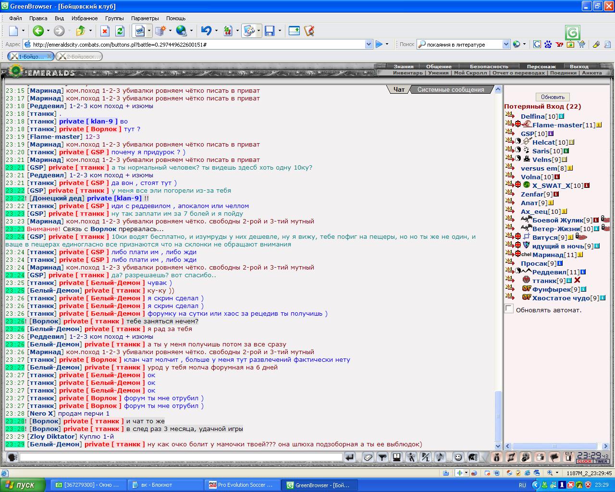The width and height of the screenshot is (615, 492).
Task: Click the funnel filter chat icon
Action: point(382,457)
